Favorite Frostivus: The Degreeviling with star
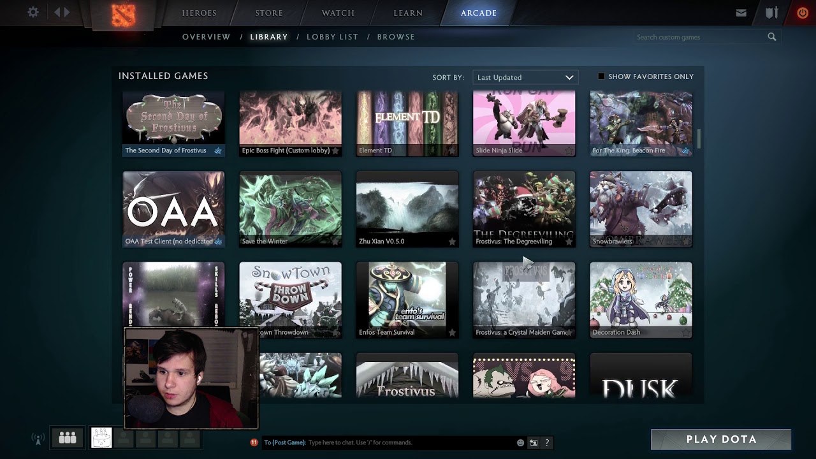Viewport: 816px width, 459px height. tap(569, 242)
